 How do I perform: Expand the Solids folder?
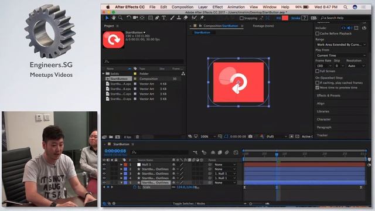click(x=104, y=74)
